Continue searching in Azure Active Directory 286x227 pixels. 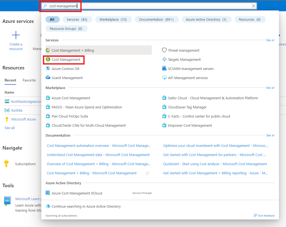86,207
